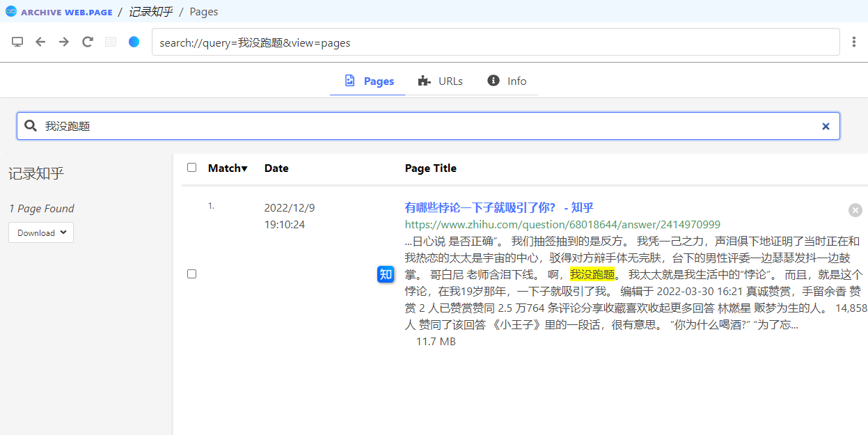The width and height of the screenshot is (868, 435).
Task: Go forward using the right arrow
Action: point(64,42)
